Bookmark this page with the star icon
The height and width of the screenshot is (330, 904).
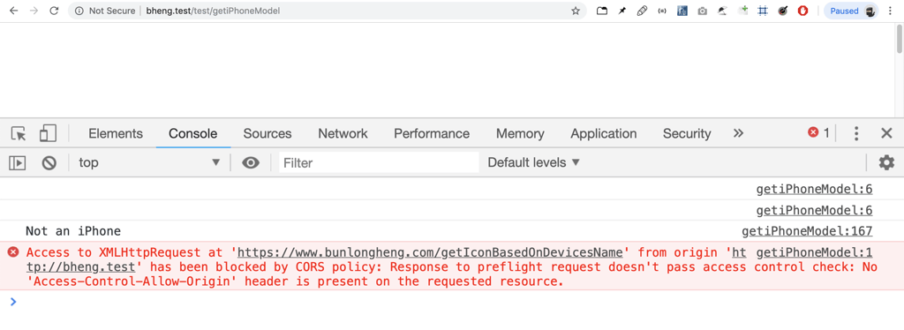(x=576, y=11)
